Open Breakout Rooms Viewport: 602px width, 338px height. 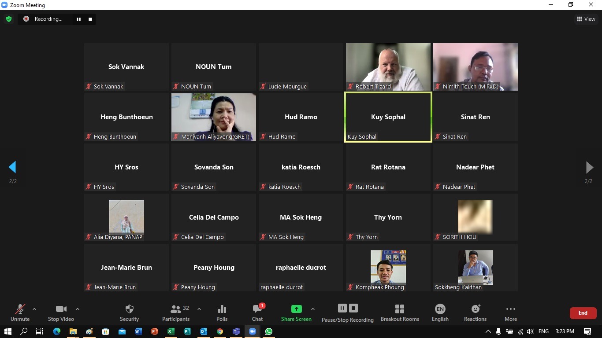(400, 312)
